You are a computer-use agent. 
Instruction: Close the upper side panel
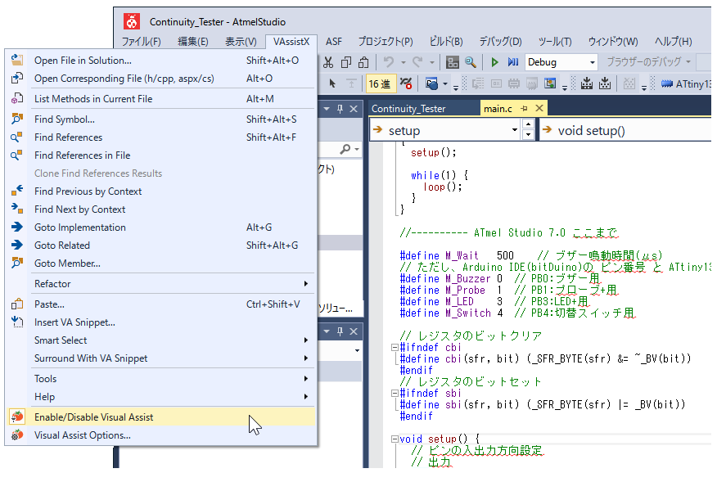354,109
